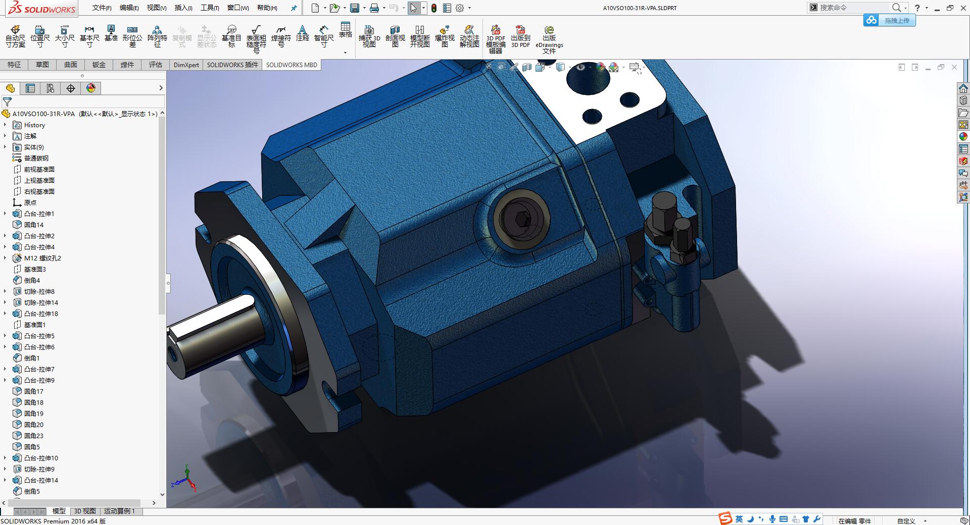This screenshot has width=970, height=525.
Task: Toggle the feature tree filter icon
Action: 7,102
